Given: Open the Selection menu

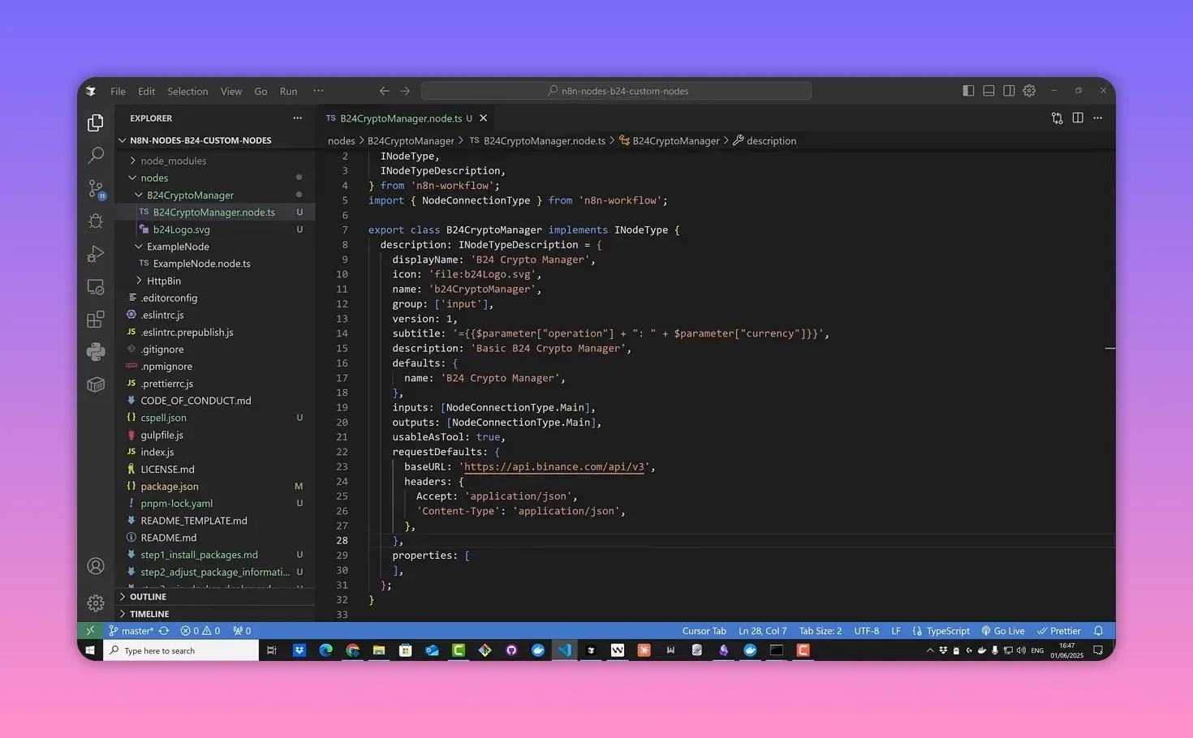Looking at the screenshot, I should click(187, 91).
